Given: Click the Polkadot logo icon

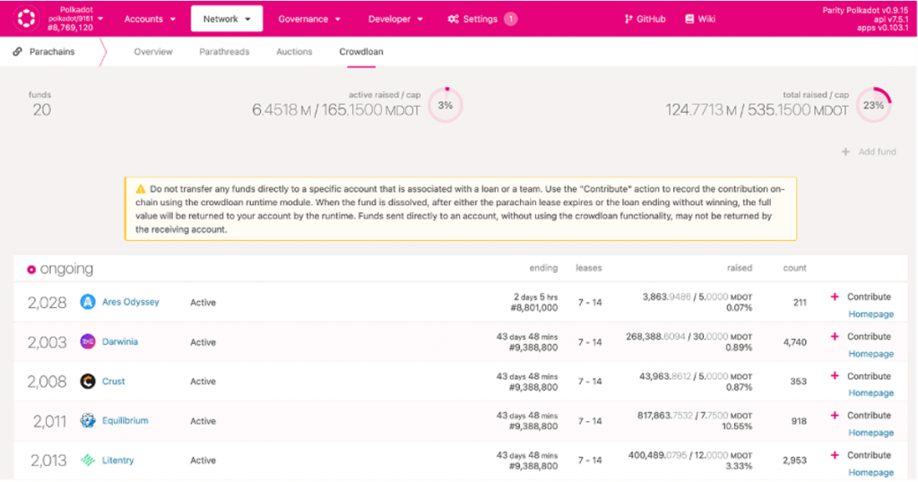Looking at the screenshot, I should [x=27, y=18].
